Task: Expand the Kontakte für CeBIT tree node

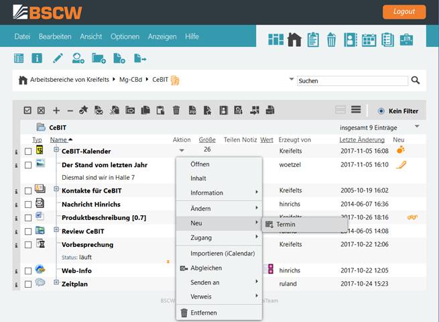Action: click(56, 189)
